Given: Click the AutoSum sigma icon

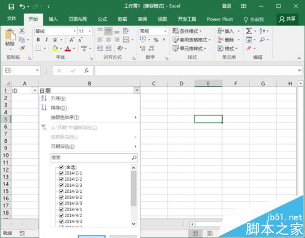Looking at the screenshot, I should (249, 31).
